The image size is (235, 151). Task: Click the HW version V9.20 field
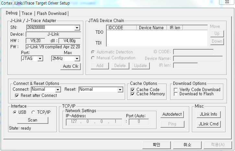(x=35, y=41)
